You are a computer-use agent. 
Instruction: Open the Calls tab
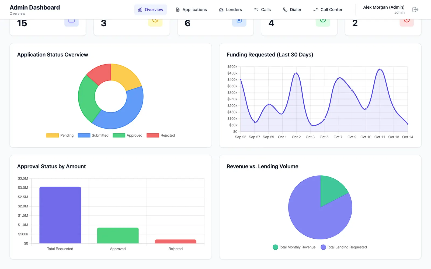262,10
